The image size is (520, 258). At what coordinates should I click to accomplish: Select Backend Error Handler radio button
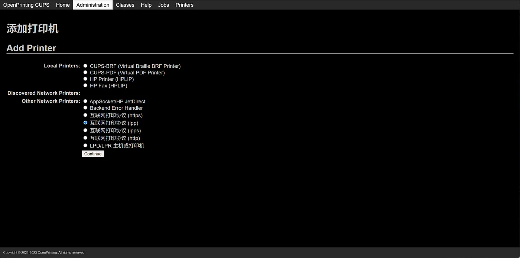85,107
